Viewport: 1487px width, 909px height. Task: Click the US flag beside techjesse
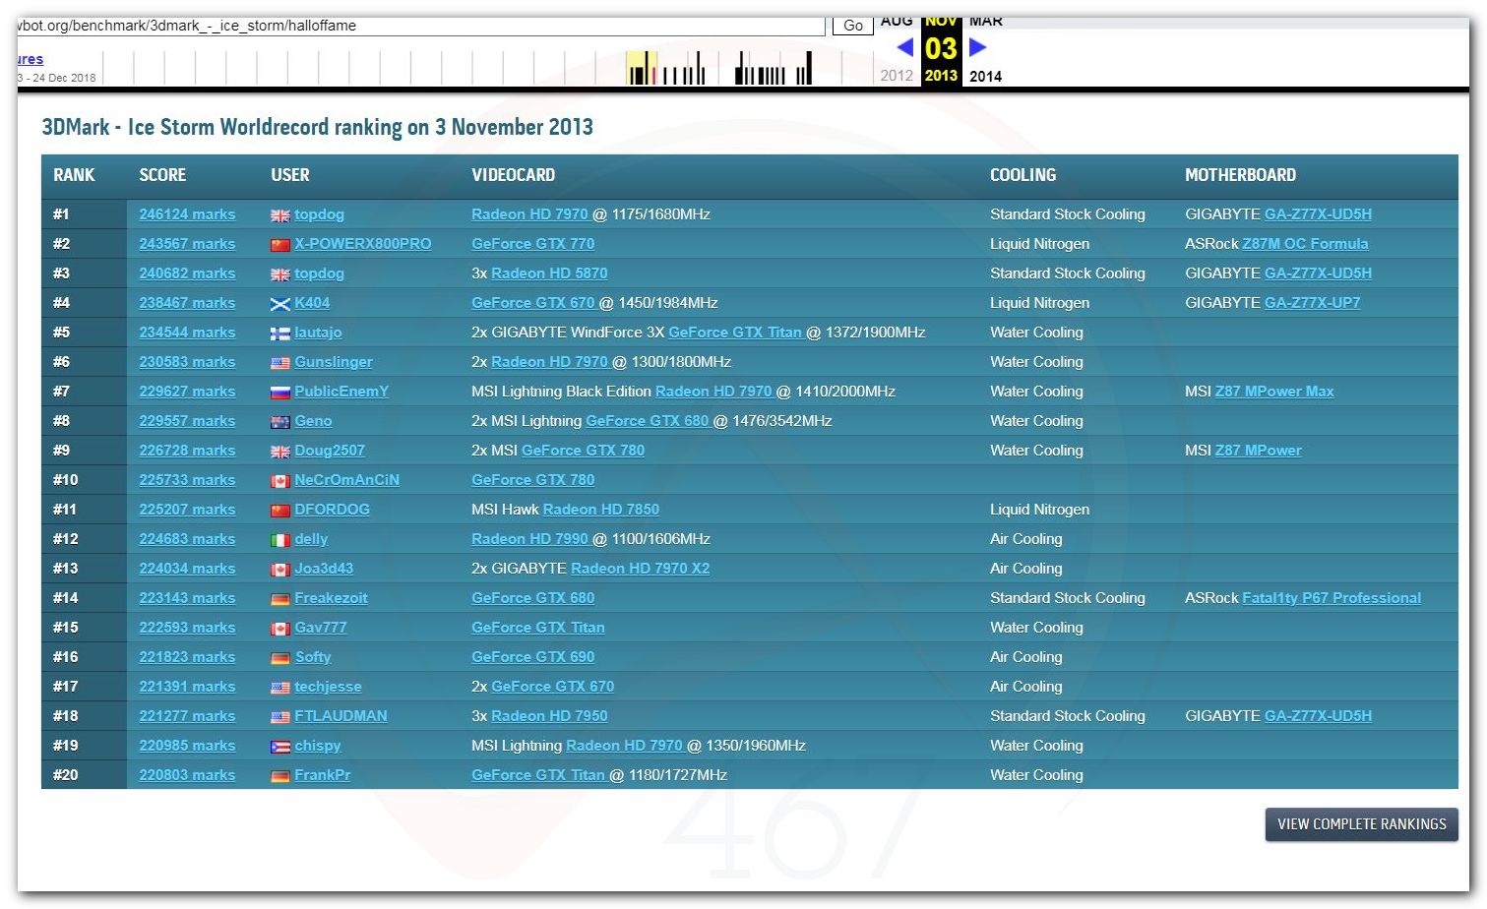click(279, 688)
